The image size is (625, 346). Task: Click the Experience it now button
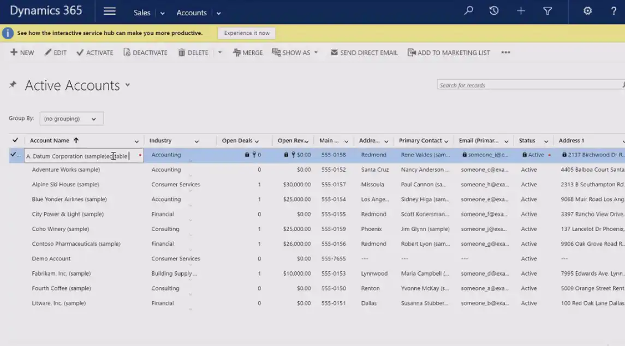coord(246,33)
